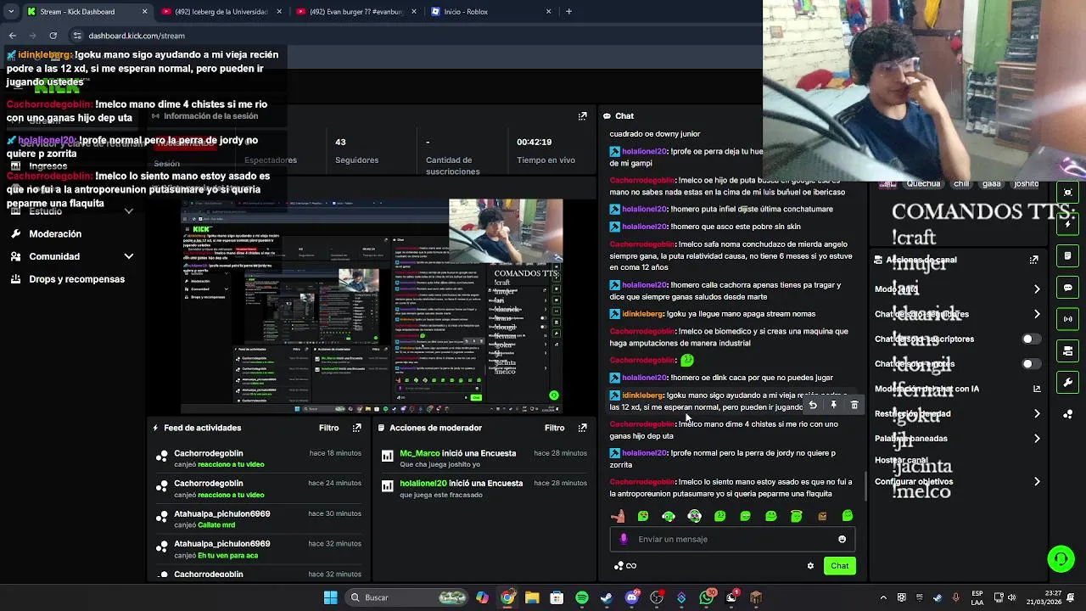
Task: Click the document sidebar icon
Action: pos(1068,255)
